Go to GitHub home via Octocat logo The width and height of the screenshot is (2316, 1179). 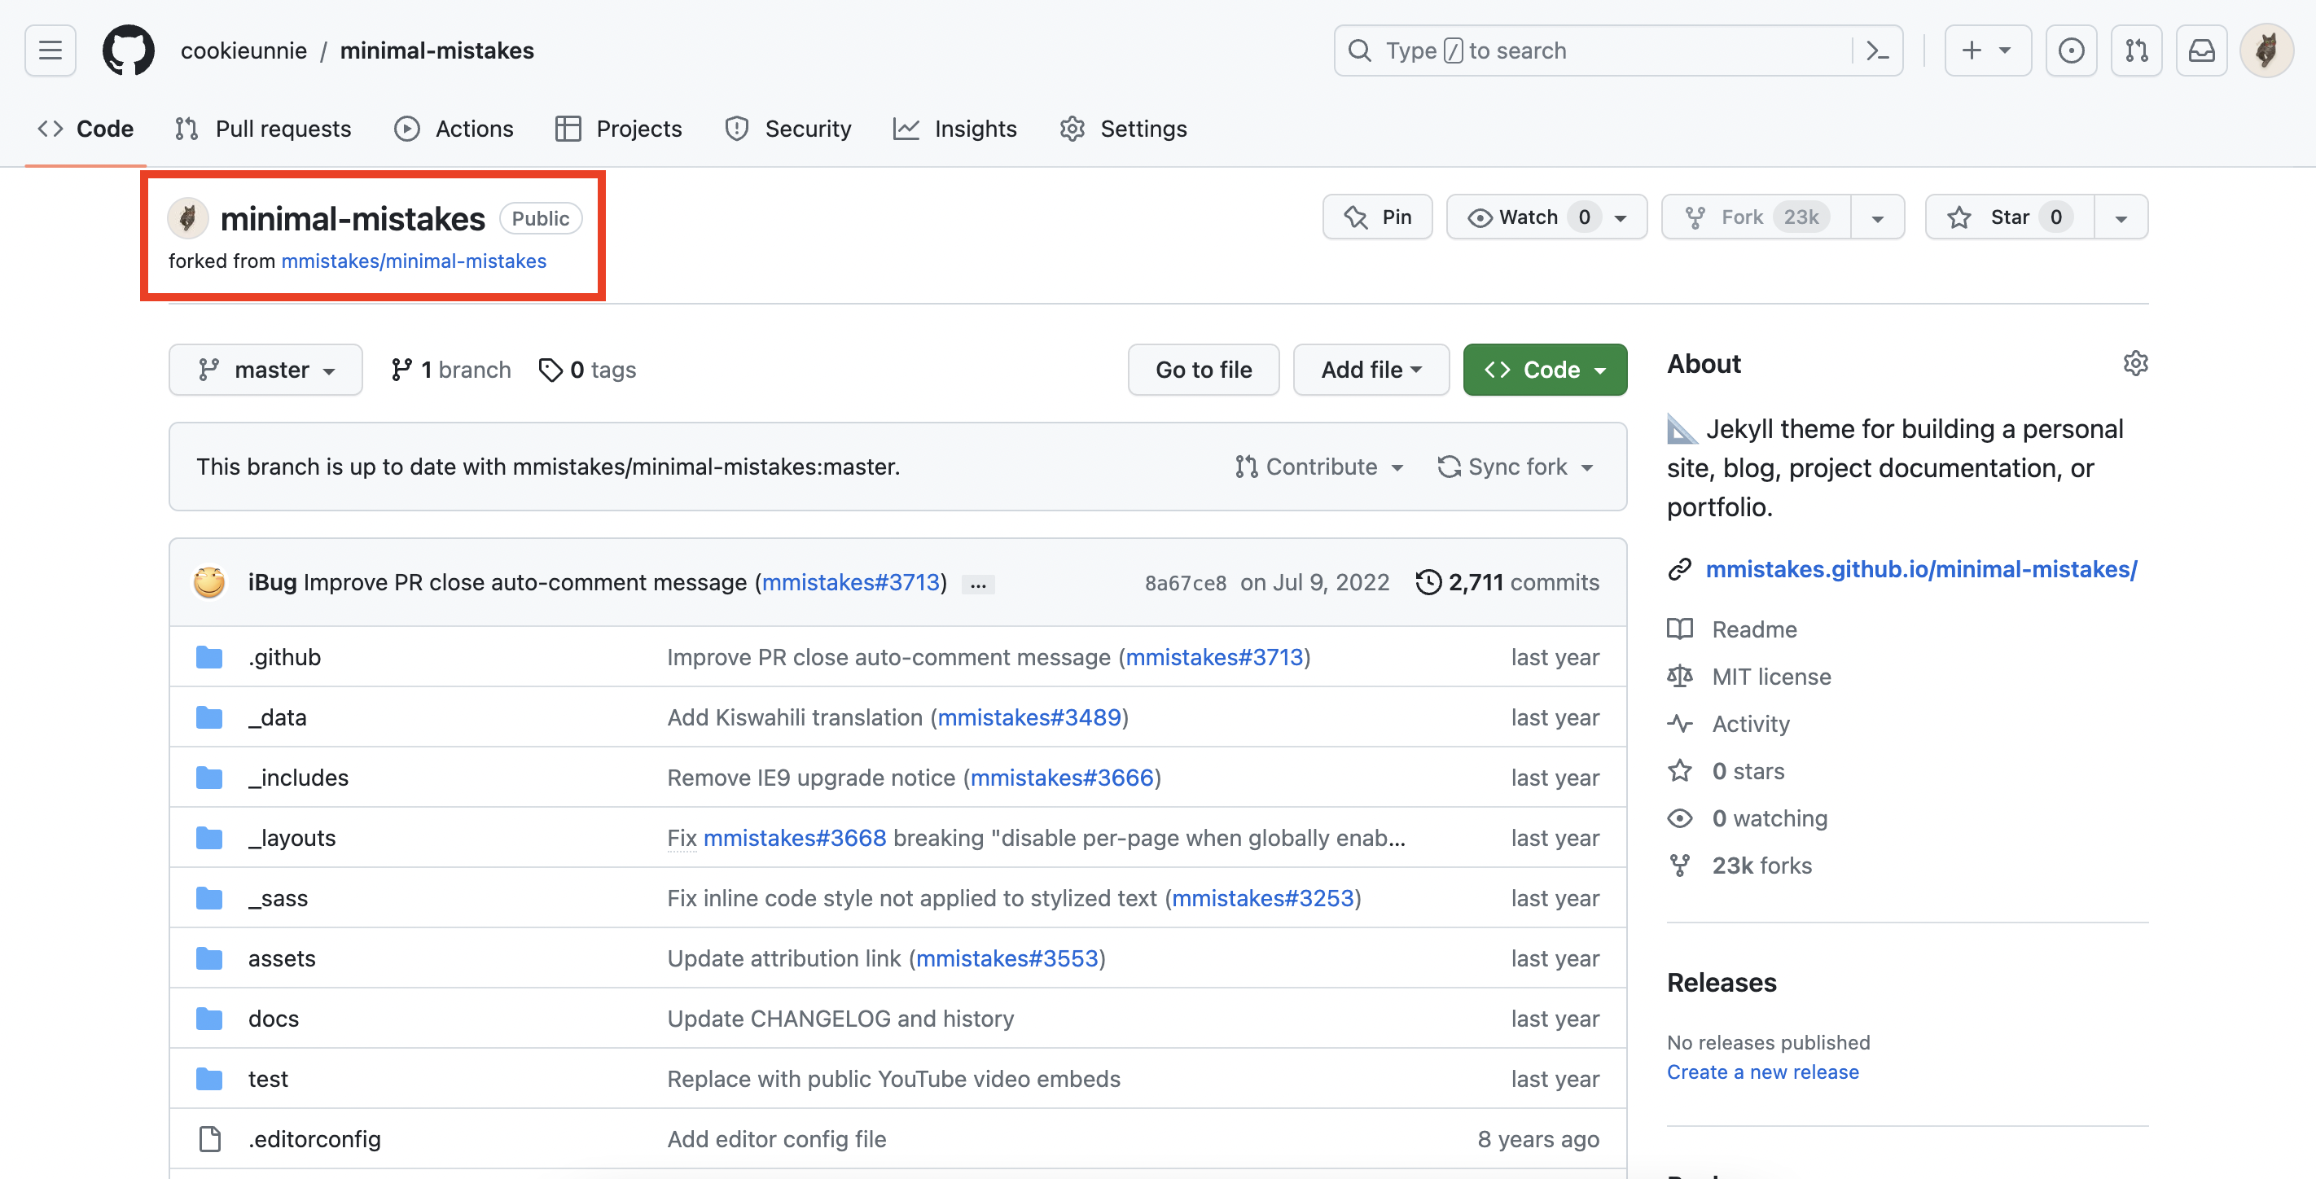point(129,50)
